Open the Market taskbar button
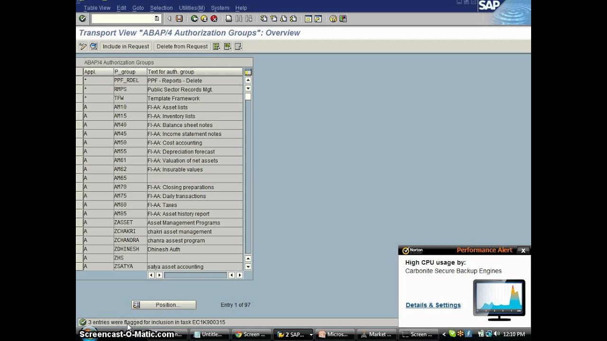 coord(377,334)
